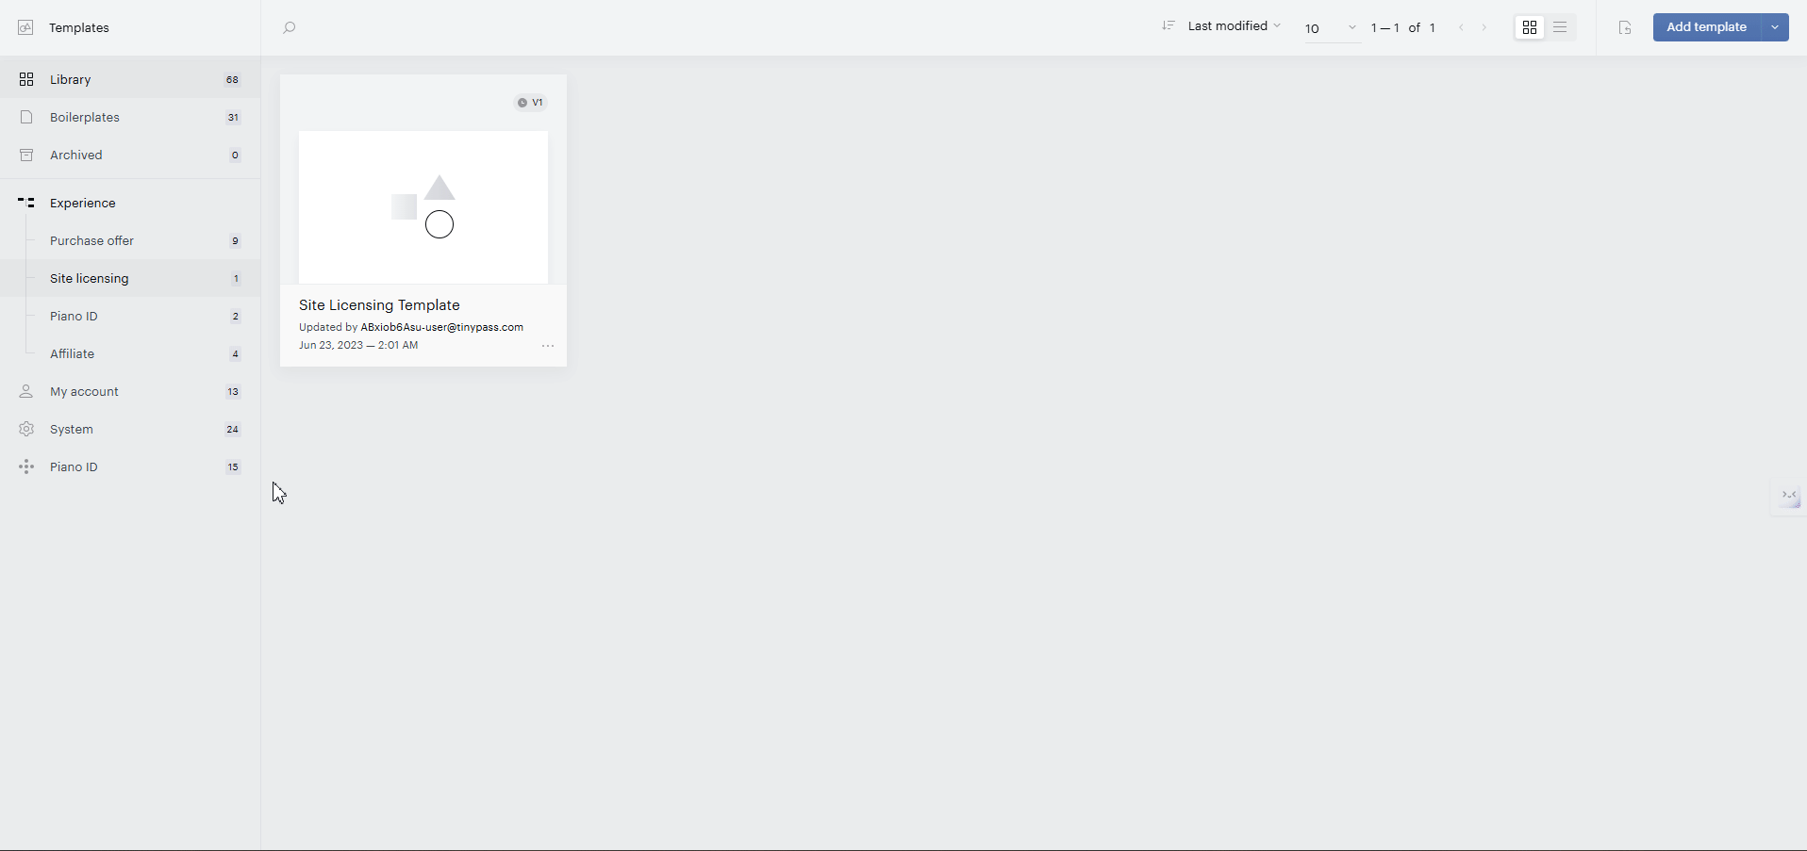This screenshot has height=851, width=1807.
Task: Click the System count badge 24
Action: (232, 430)
